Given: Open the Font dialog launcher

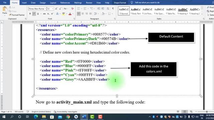Looking at the screenshot, I should point(74,19).
